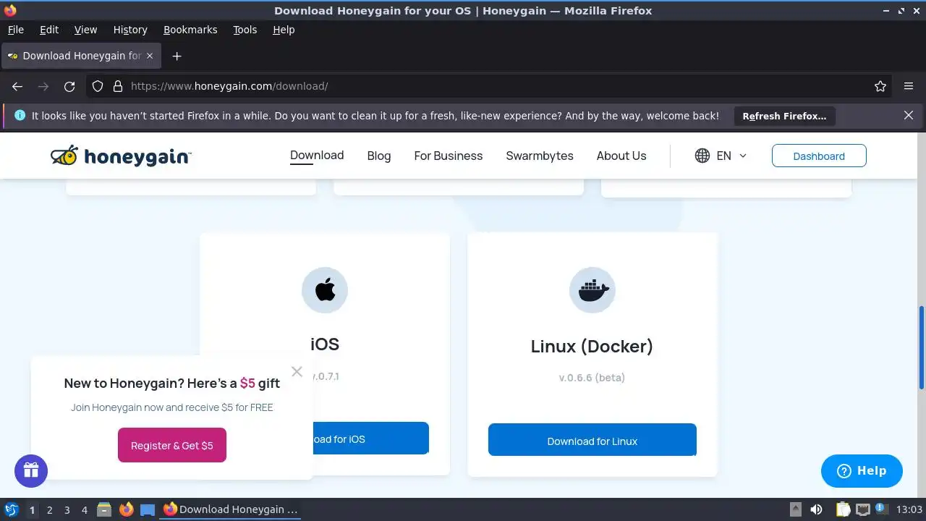926x521 pixels.
Task: Select the Download Honeygain browser tab
Action: point(81,56)
